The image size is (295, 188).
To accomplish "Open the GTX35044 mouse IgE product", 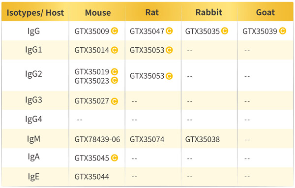I will pyautogui.click(x=92, y=177).
